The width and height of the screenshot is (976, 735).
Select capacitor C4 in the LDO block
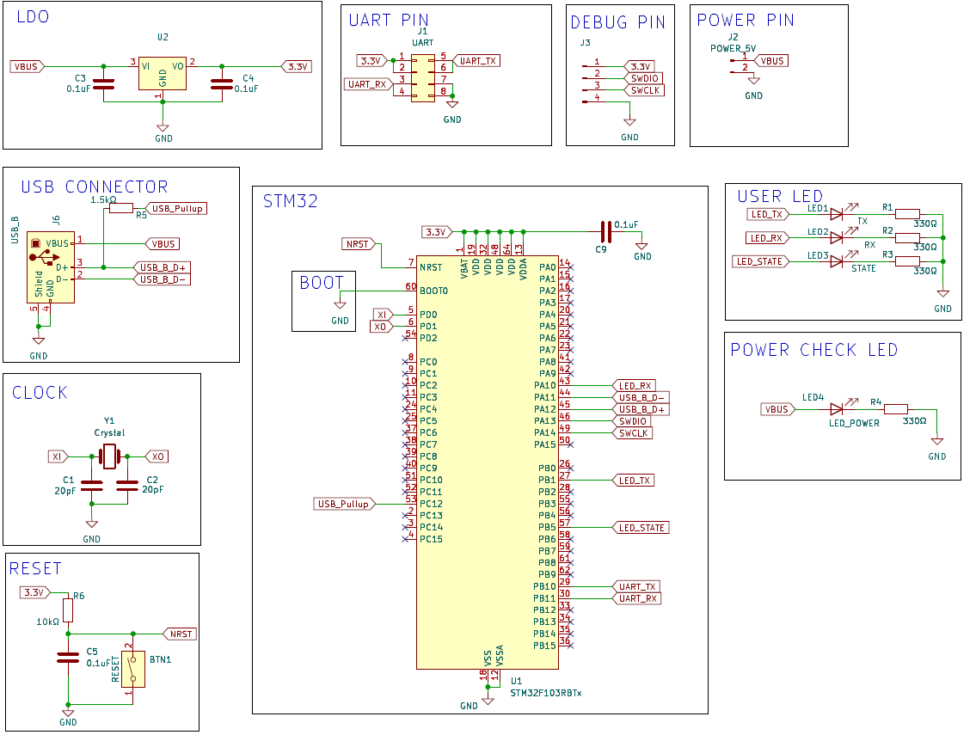tap(222, 84)
